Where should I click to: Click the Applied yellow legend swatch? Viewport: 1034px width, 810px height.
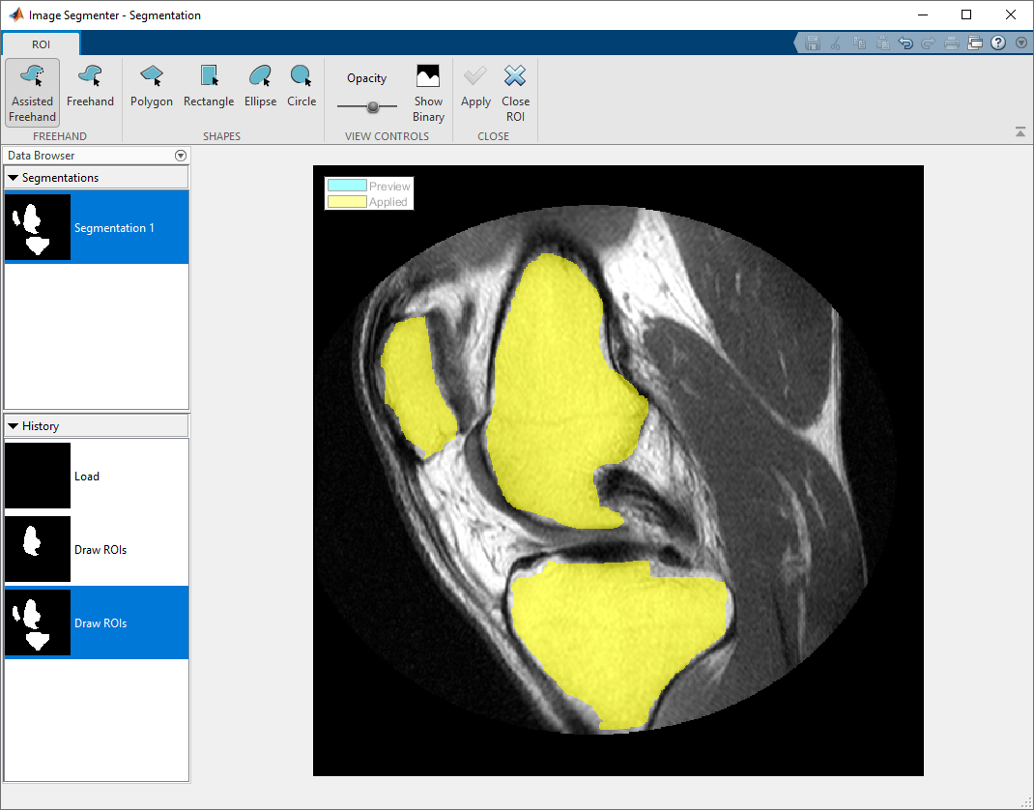point(347,202)
